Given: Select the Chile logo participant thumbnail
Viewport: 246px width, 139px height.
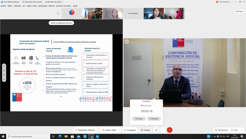Looking at the screenshot, I should click(72, 14).
